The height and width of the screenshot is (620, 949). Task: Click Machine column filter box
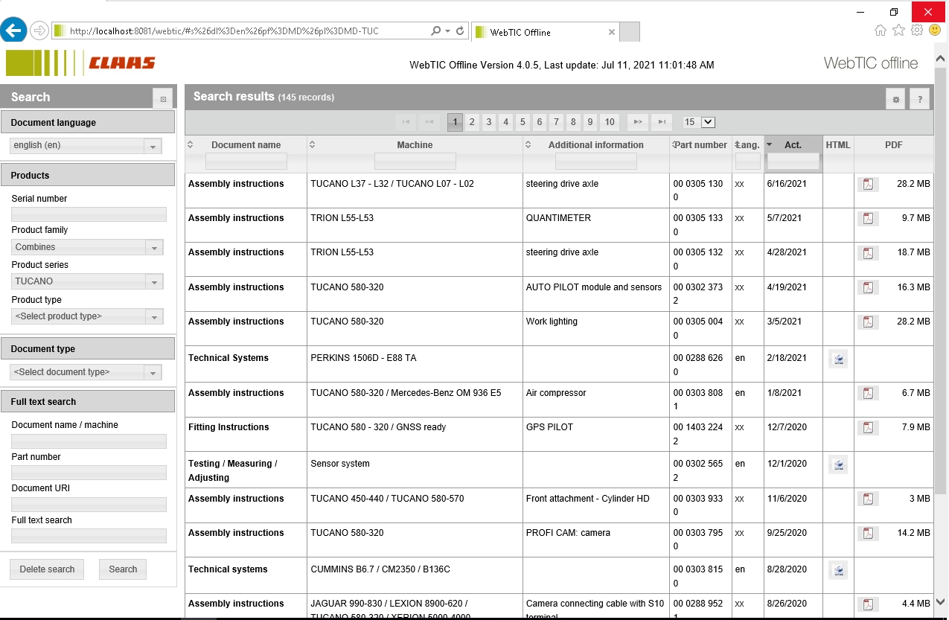(415, 161)
